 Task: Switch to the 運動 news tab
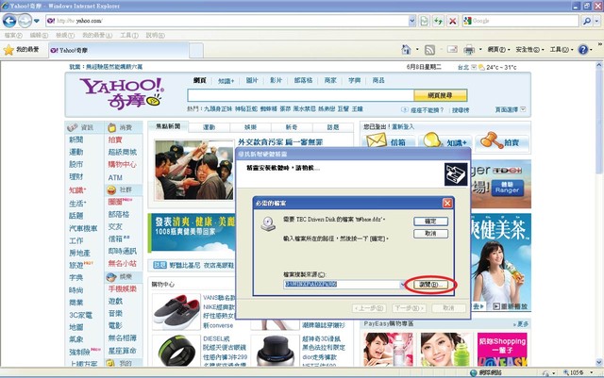click(210, 127)
